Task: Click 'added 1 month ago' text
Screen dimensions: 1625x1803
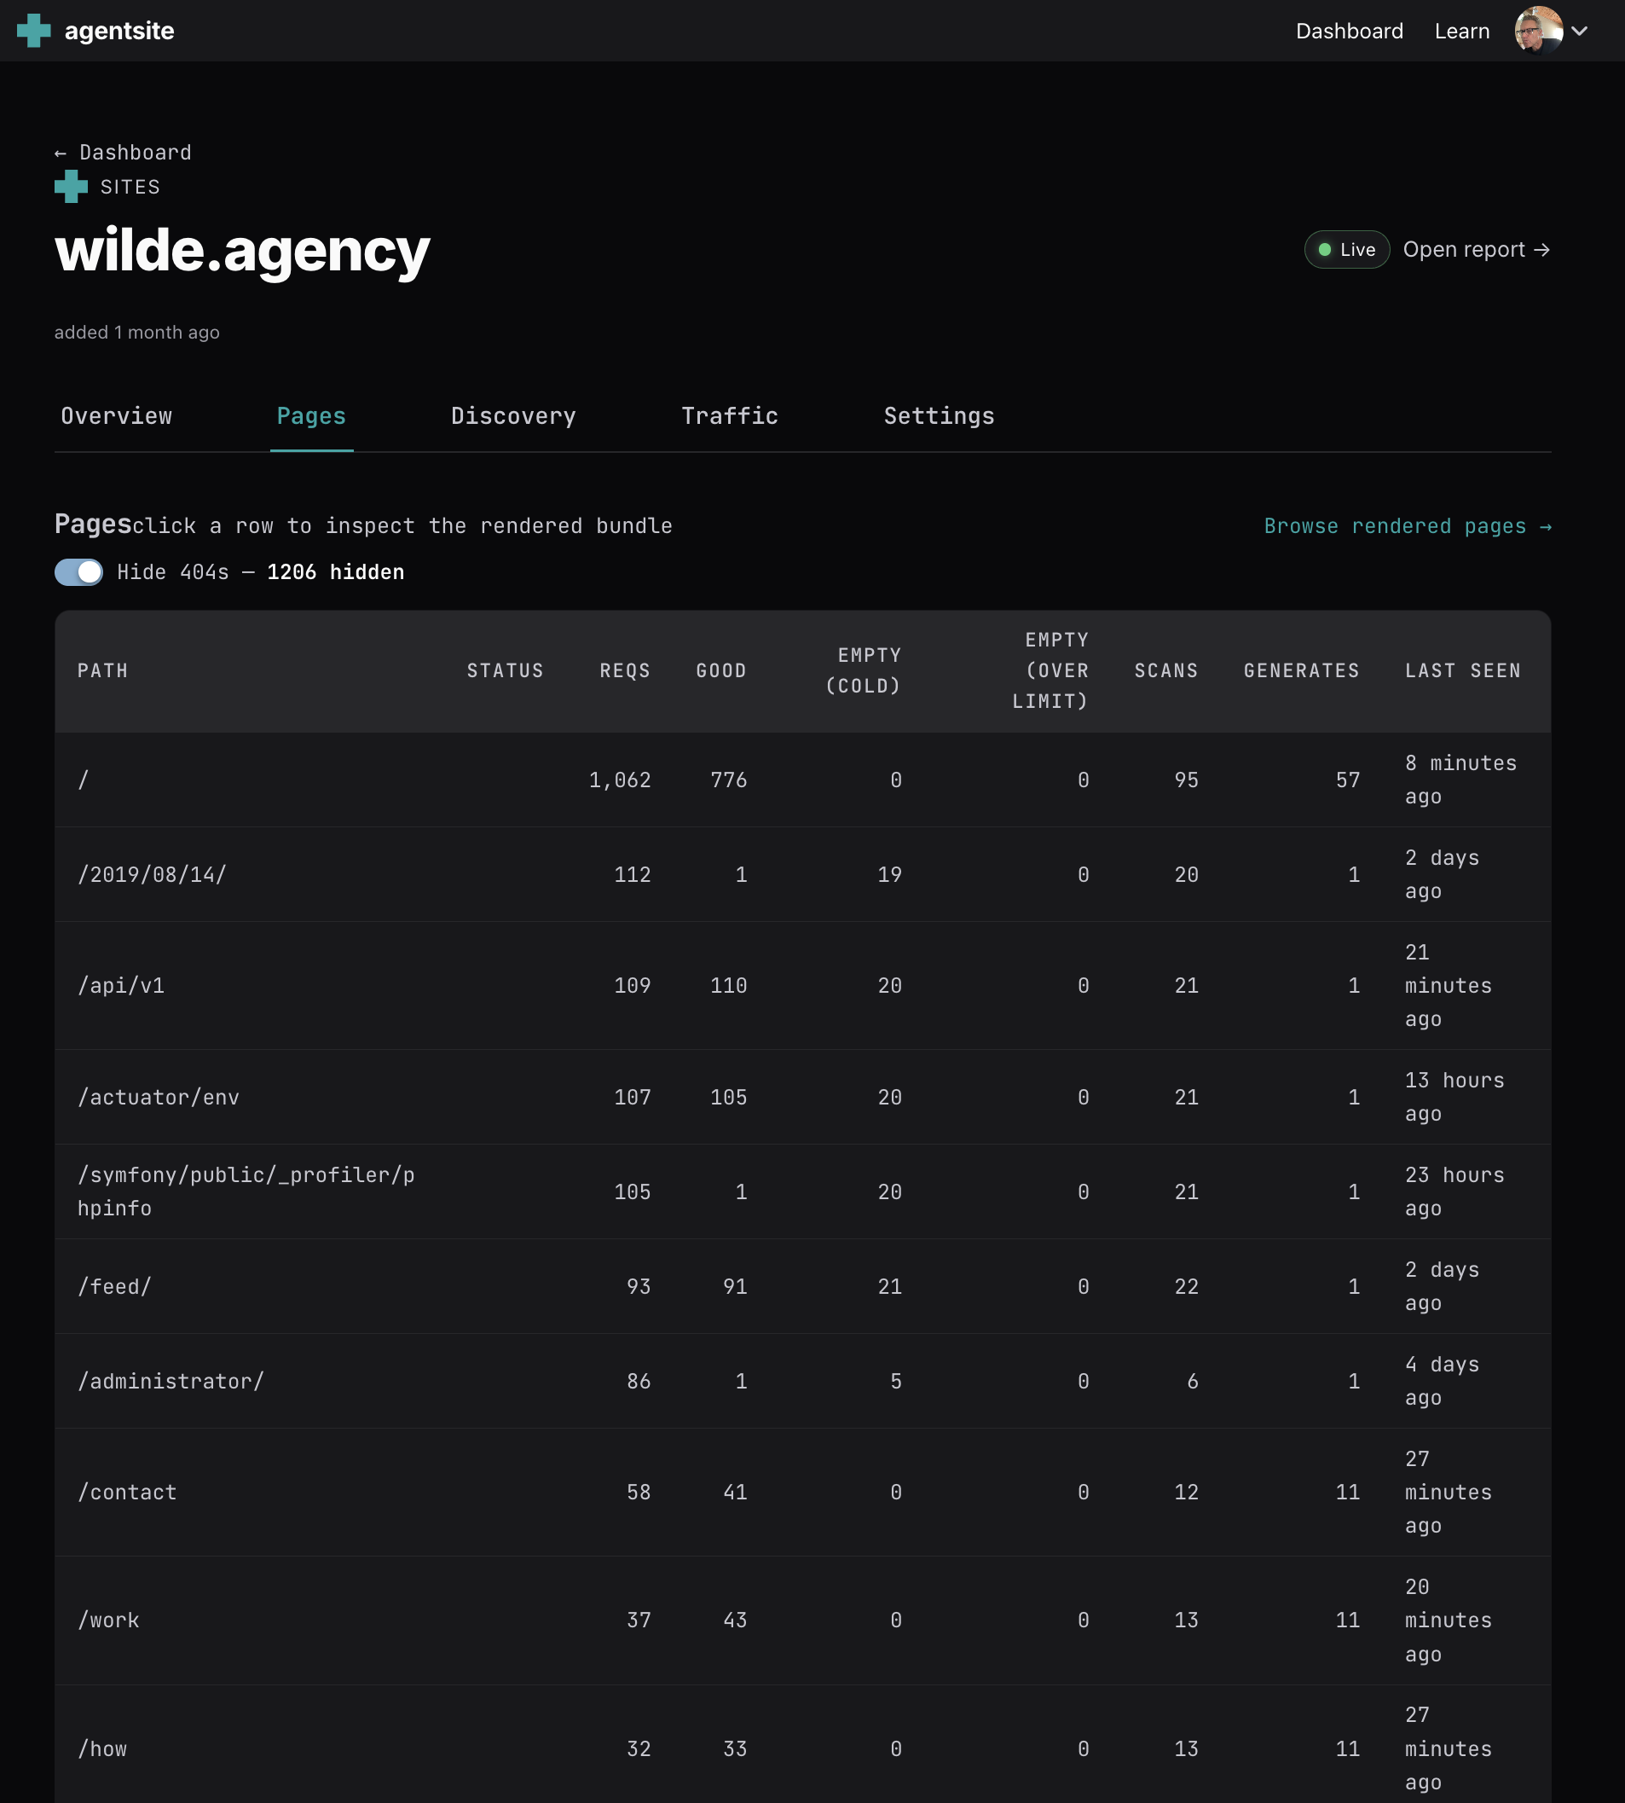Action: 136,333
